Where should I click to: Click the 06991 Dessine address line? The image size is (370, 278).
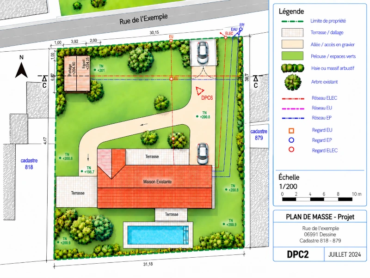[x=320, y=235]
